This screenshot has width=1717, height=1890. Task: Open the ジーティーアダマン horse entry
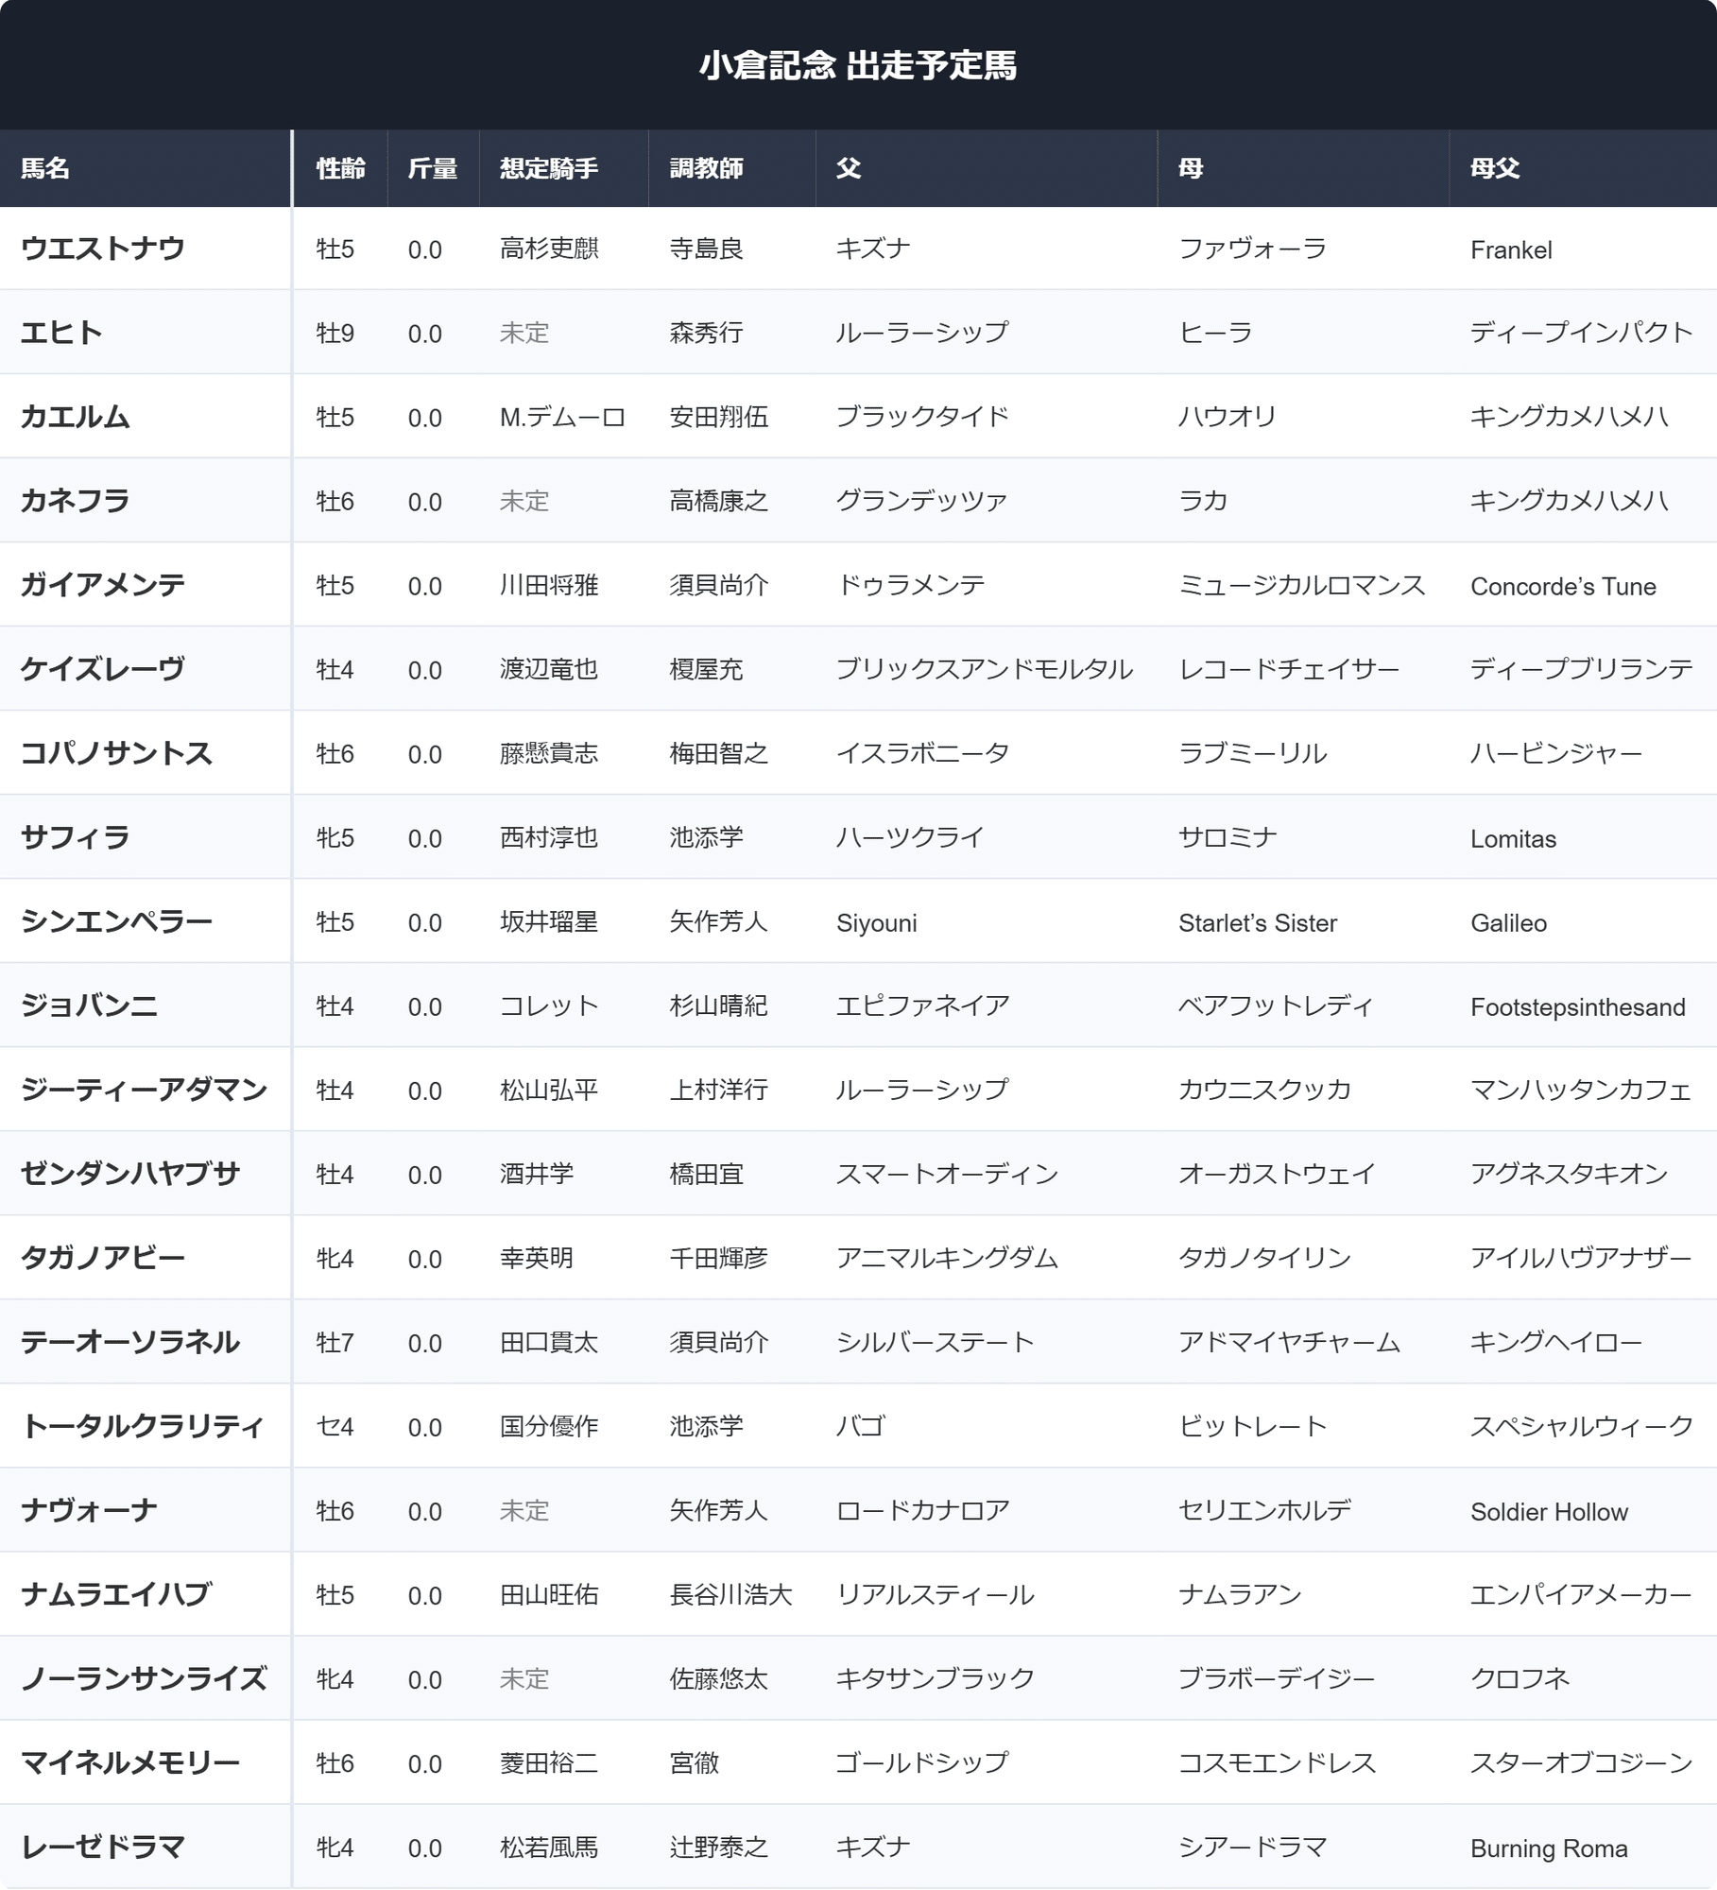point(145,1090)
